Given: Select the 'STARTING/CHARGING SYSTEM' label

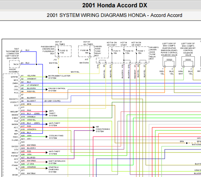Looking at the screenshot, I should pyautogui.click(x=53, y=169).
